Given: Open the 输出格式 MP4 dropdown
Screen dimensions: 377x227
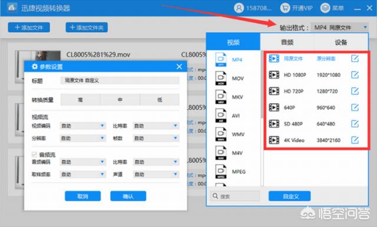Looking at the screenshot, I should 340,28.
